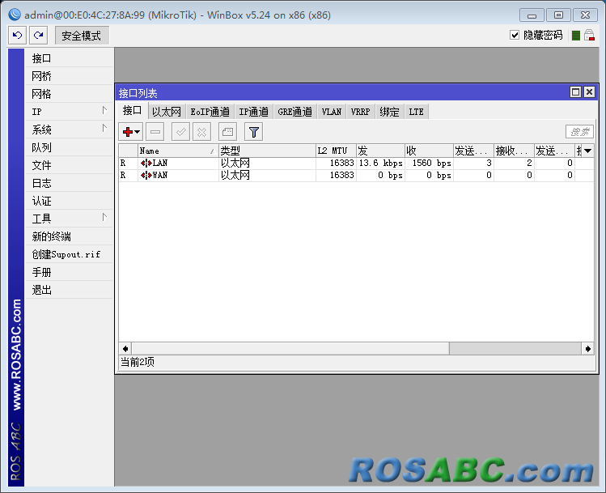This screenshot has width=606, height=493.
Task: Open the add button dropdown arrow
Action: 138,132
